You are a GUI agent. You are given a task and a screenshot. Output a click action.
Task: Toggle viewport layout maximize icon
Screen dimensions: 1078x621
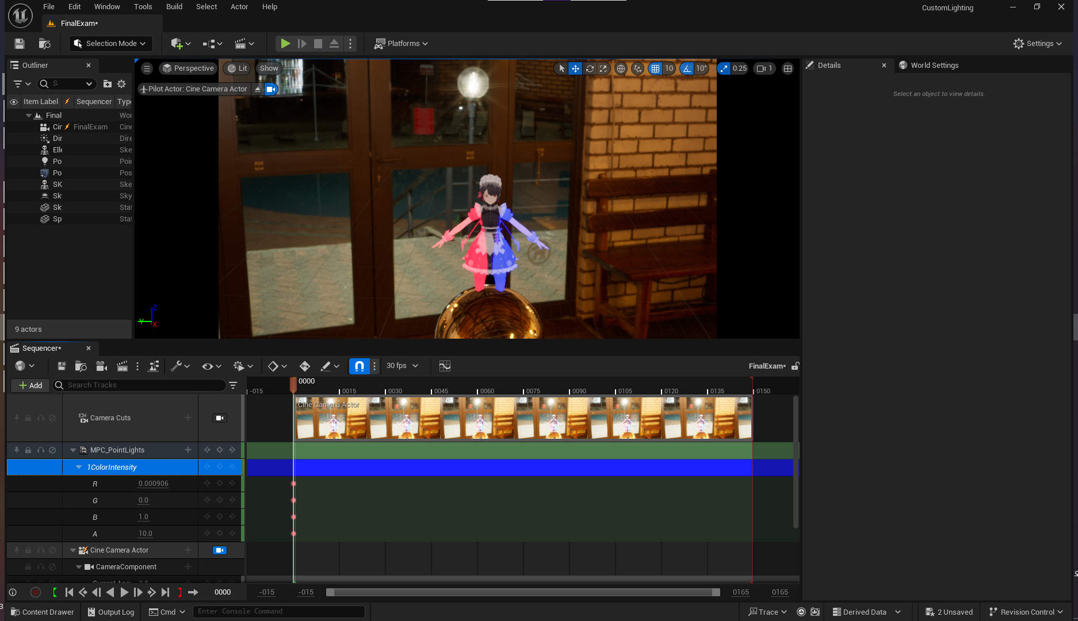788,68
